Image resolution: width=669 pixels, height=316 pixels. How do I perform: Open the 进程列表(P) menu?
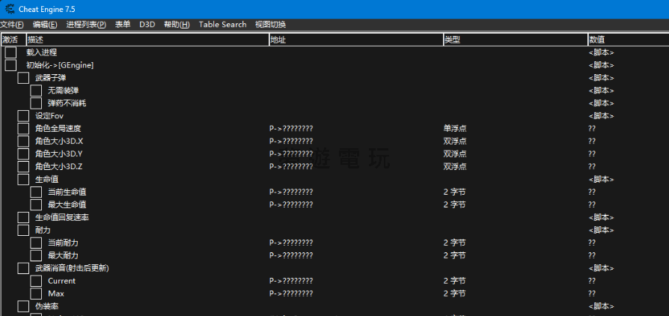[86, 25]
